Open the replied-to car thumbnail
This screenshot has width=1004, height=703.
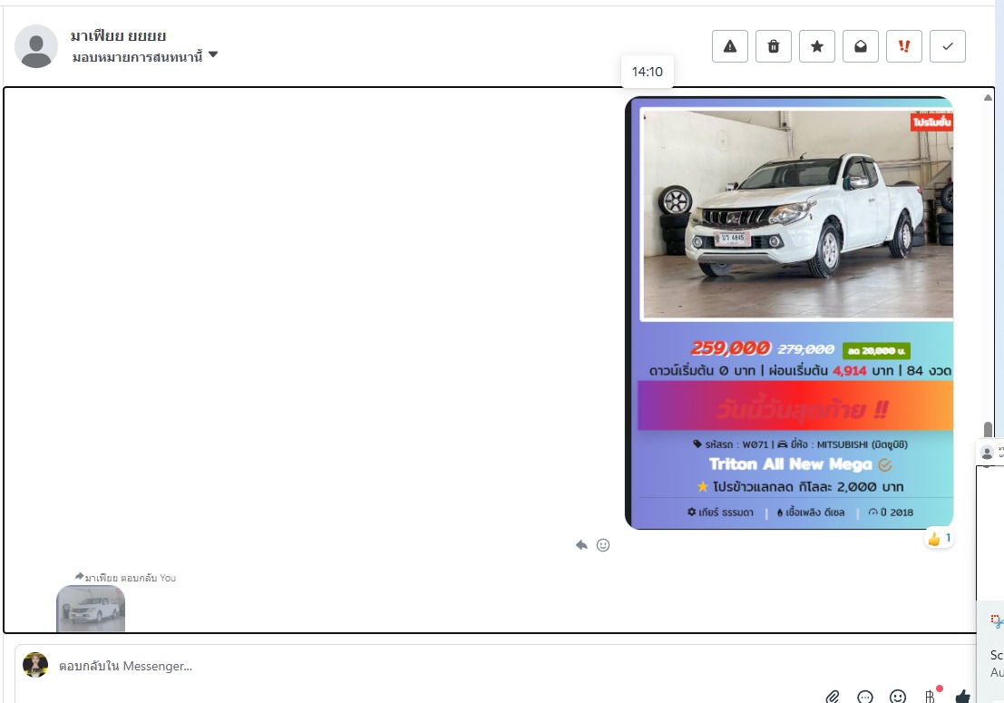pyautogui.click(x=91, y=608)
